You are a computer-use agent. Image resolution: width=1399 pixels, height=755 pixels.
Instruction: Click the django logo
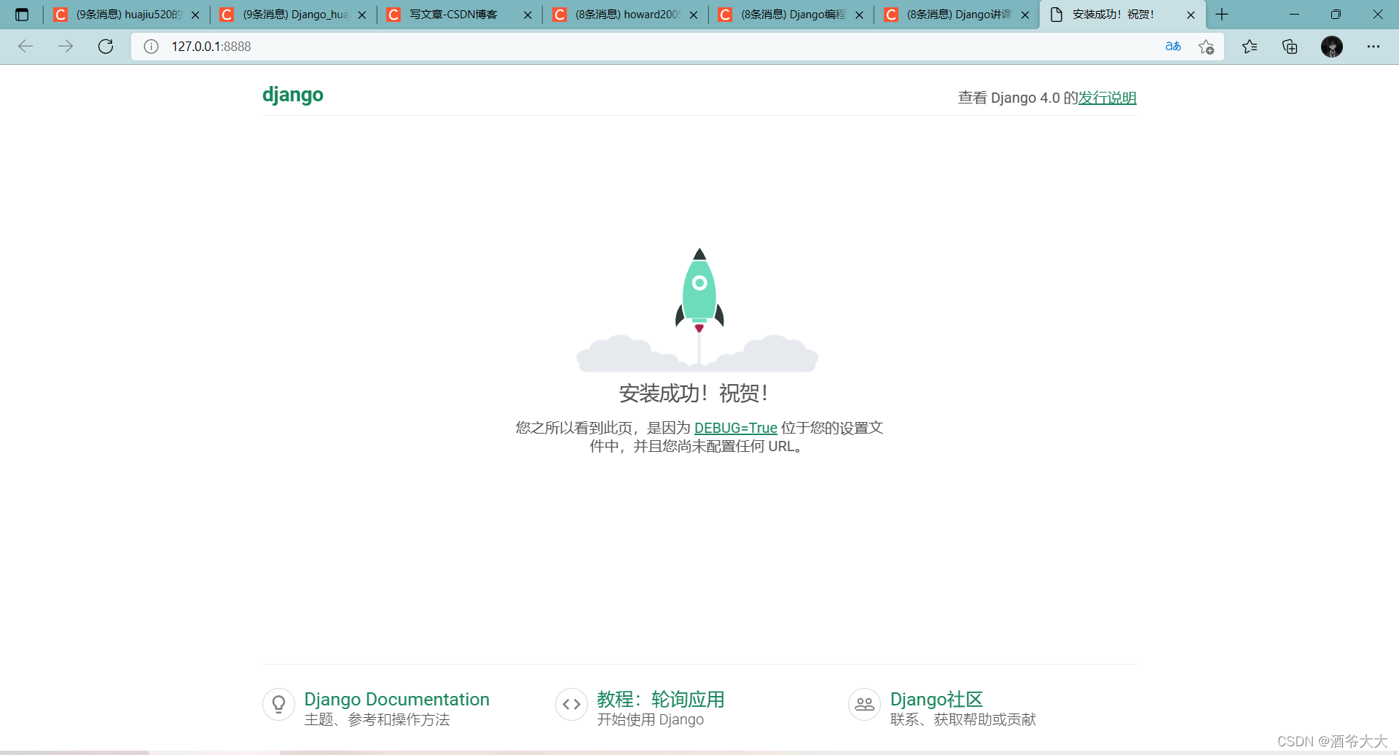tap(293, 95)
